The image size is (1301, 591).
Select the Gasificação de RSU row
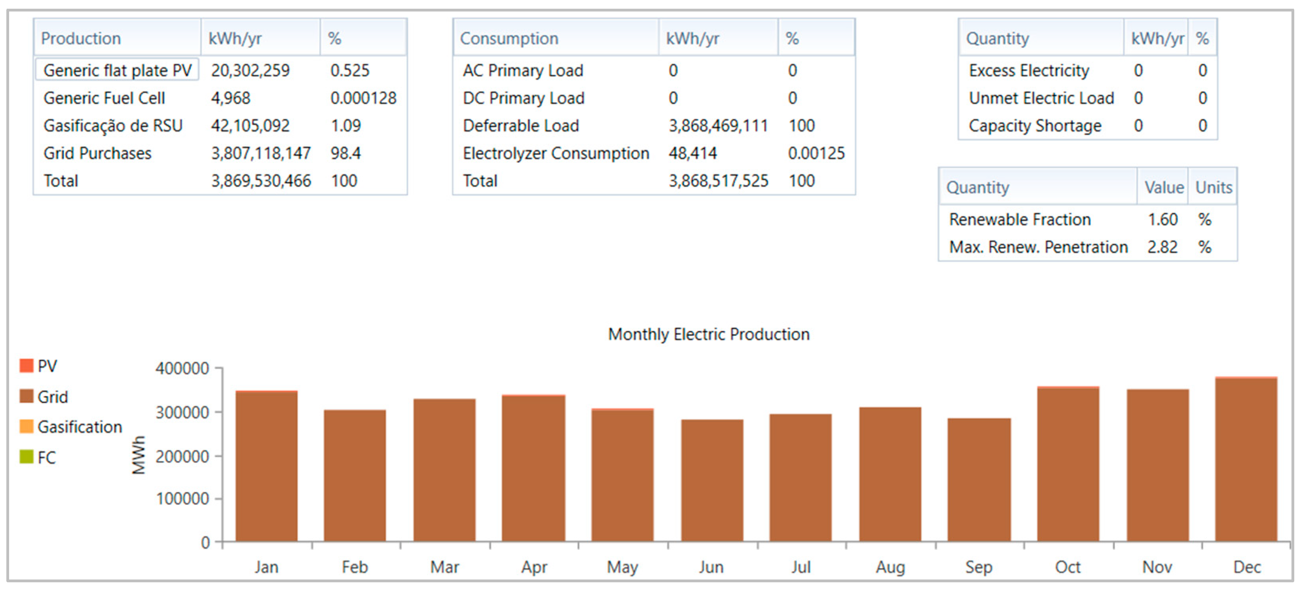(113, 126)
